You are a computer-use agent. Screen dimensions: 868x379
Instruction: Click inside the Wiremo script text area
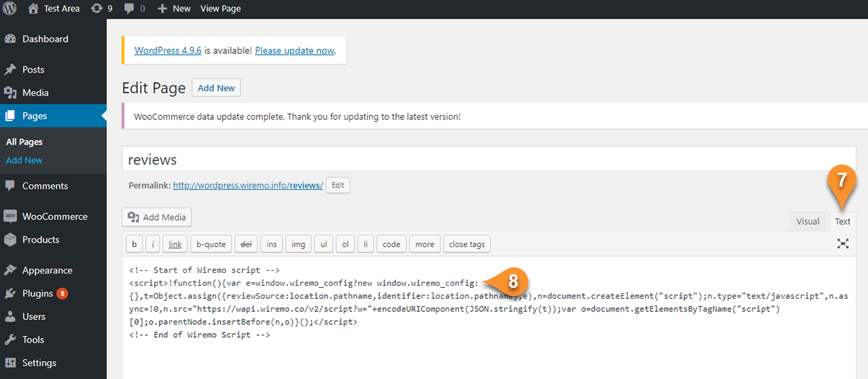click(489, 319)
